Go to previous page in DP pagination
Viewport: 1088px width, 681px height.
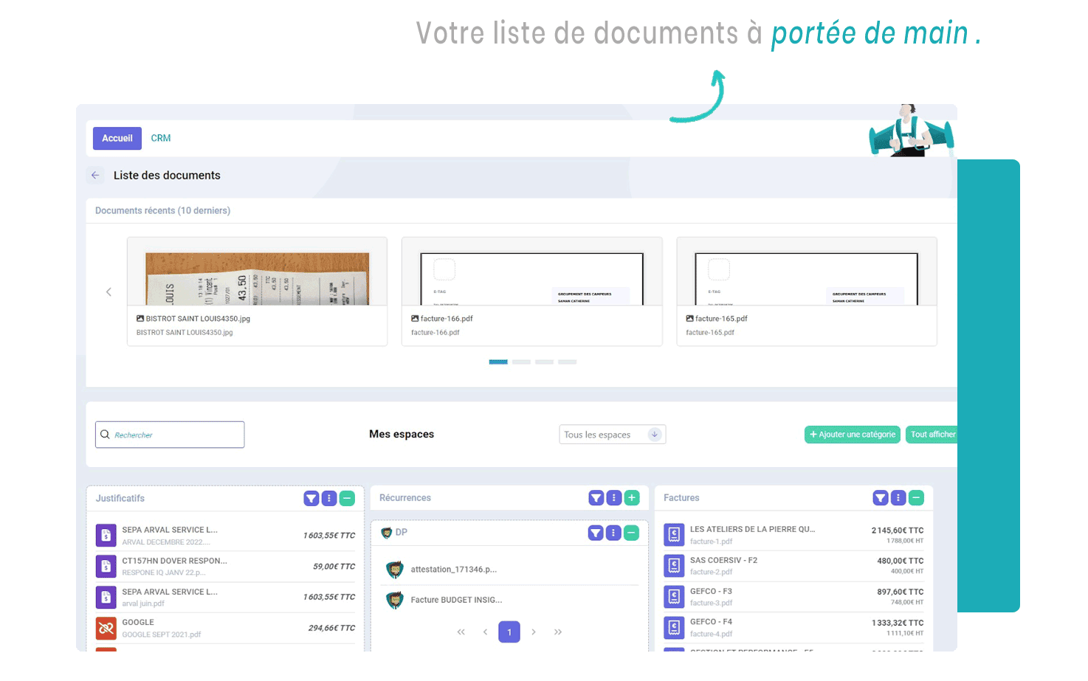pyautogui.click(x=485, y=632)
